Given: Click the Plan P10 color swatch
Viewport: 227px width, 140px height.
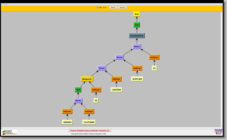Looking at the screenshot, I should click(97, 8).
